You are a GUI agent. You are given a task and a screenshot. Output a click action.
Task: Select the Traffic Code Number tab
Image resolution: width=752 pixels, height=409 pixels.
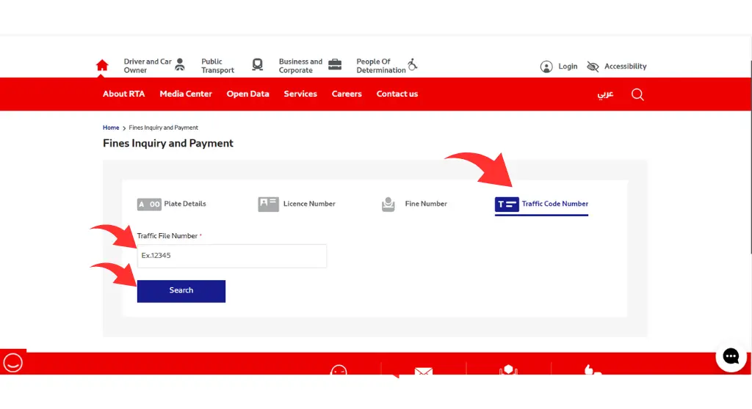[541, 205]
